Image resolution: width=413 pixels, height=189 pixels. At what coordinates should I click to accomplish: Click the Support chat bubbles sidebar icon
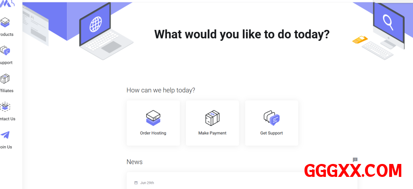click(x=5, y=51)
